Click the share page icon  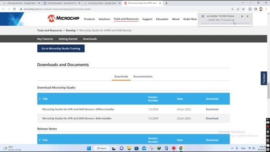[x=238, y=9]
